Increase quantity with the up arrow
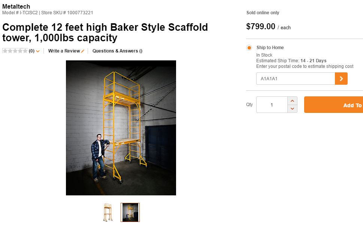 293,101
